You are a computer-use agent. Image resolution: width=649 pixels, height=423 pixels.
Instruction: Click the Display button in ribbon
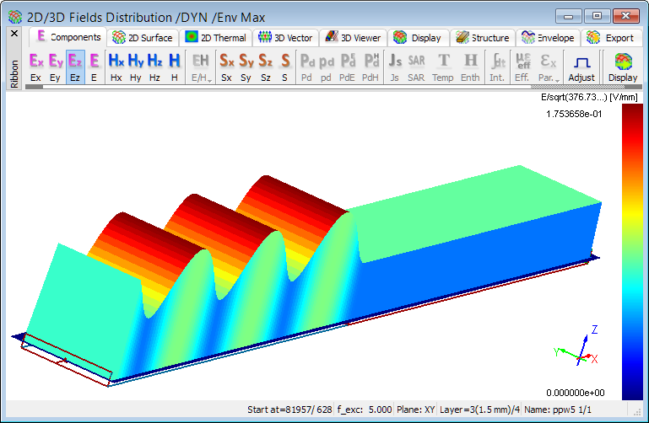click(x=623, y=67)
